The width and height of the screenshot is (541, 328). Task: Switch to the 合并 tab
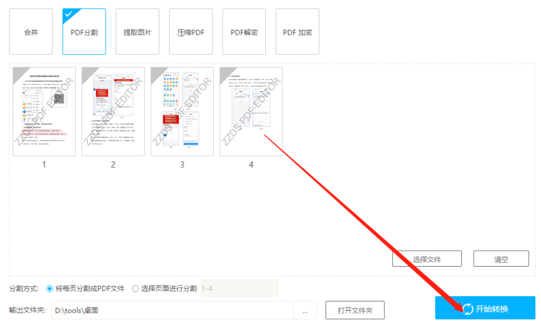click(x=31, y=32)
